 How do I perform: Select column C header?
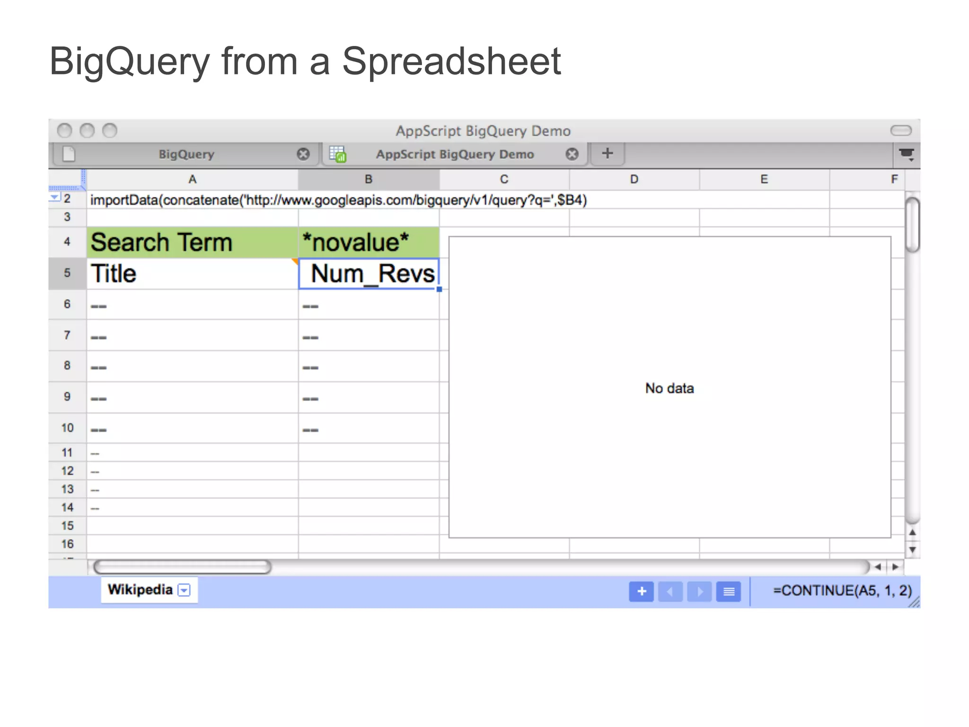pos(504,179)
